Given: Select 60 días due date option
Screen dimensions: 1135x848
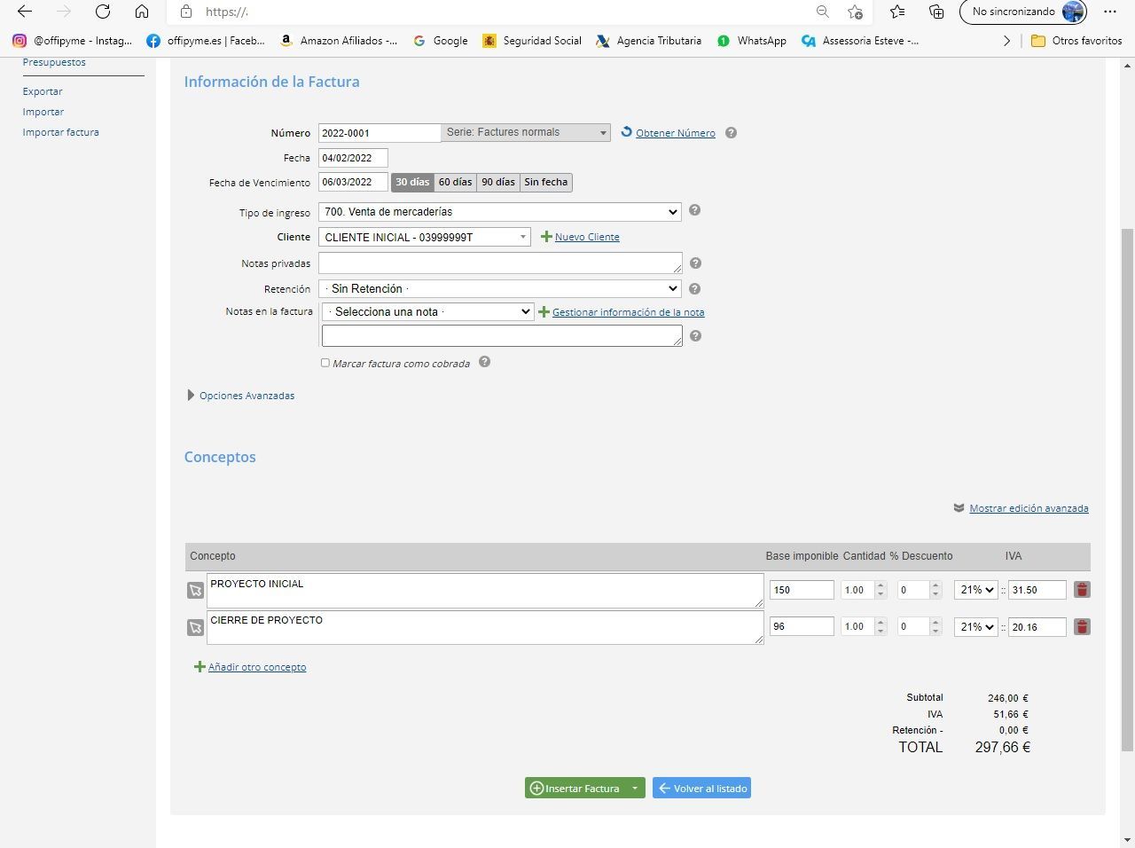Looking at the screenshot, I should (x=455, y=182).
